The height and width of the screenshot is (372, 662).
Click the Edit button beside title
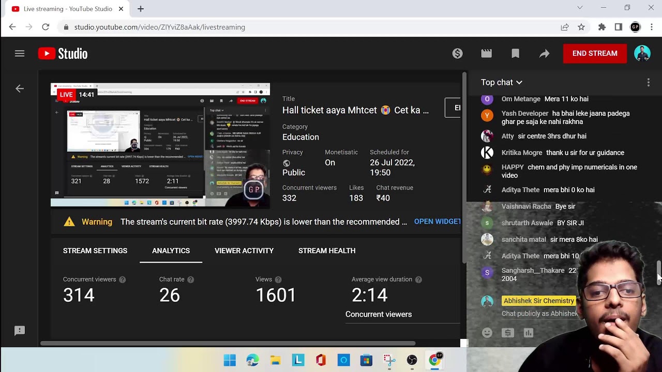[453, 107]
